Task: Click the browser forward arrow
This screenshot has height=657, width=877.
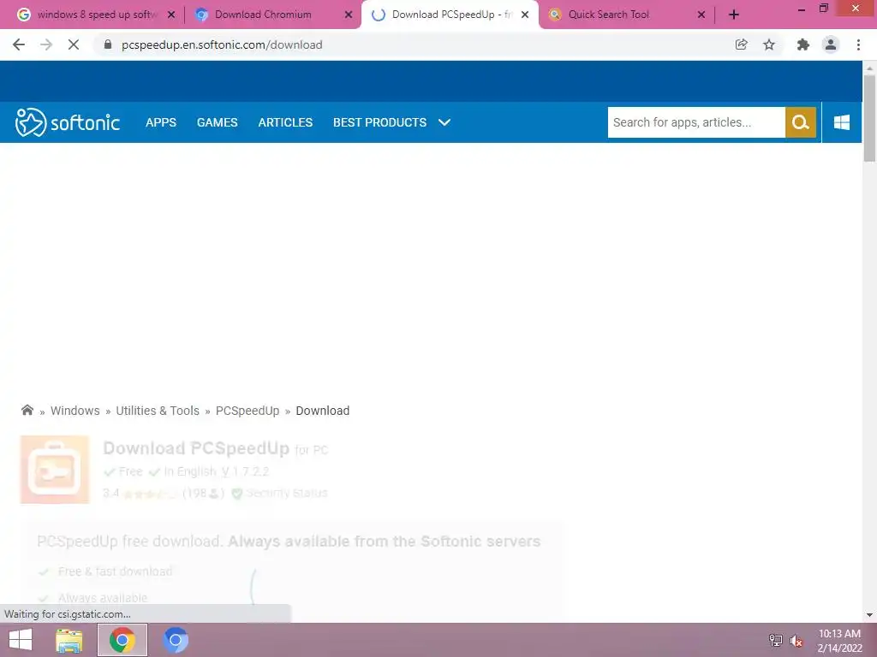Action: (46, 44)
